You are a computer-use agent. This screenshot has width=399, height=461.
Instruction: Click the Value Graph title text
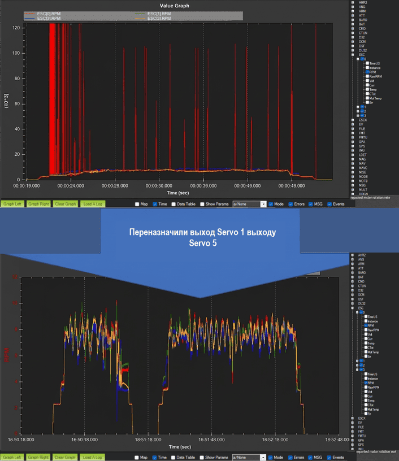tap(174, 5)
